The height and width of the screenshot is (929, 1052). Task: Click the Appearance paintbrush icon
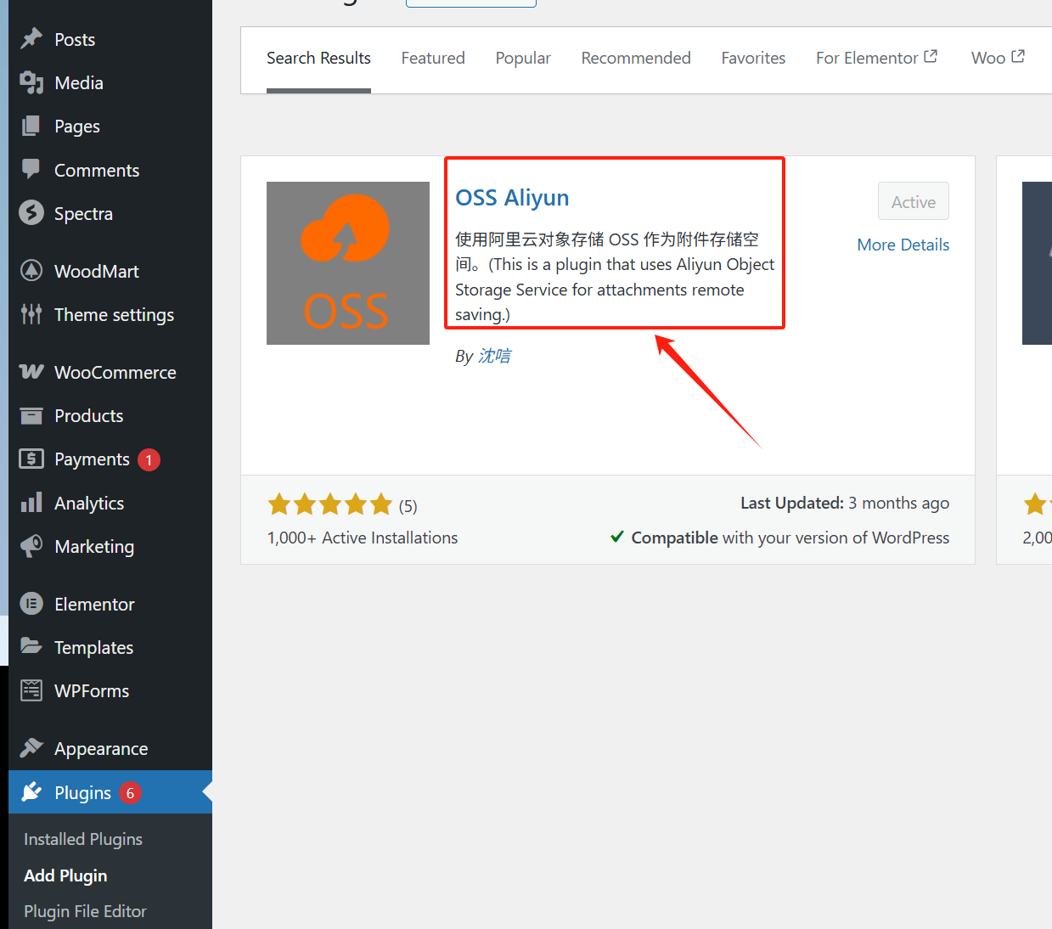[31, 748]
